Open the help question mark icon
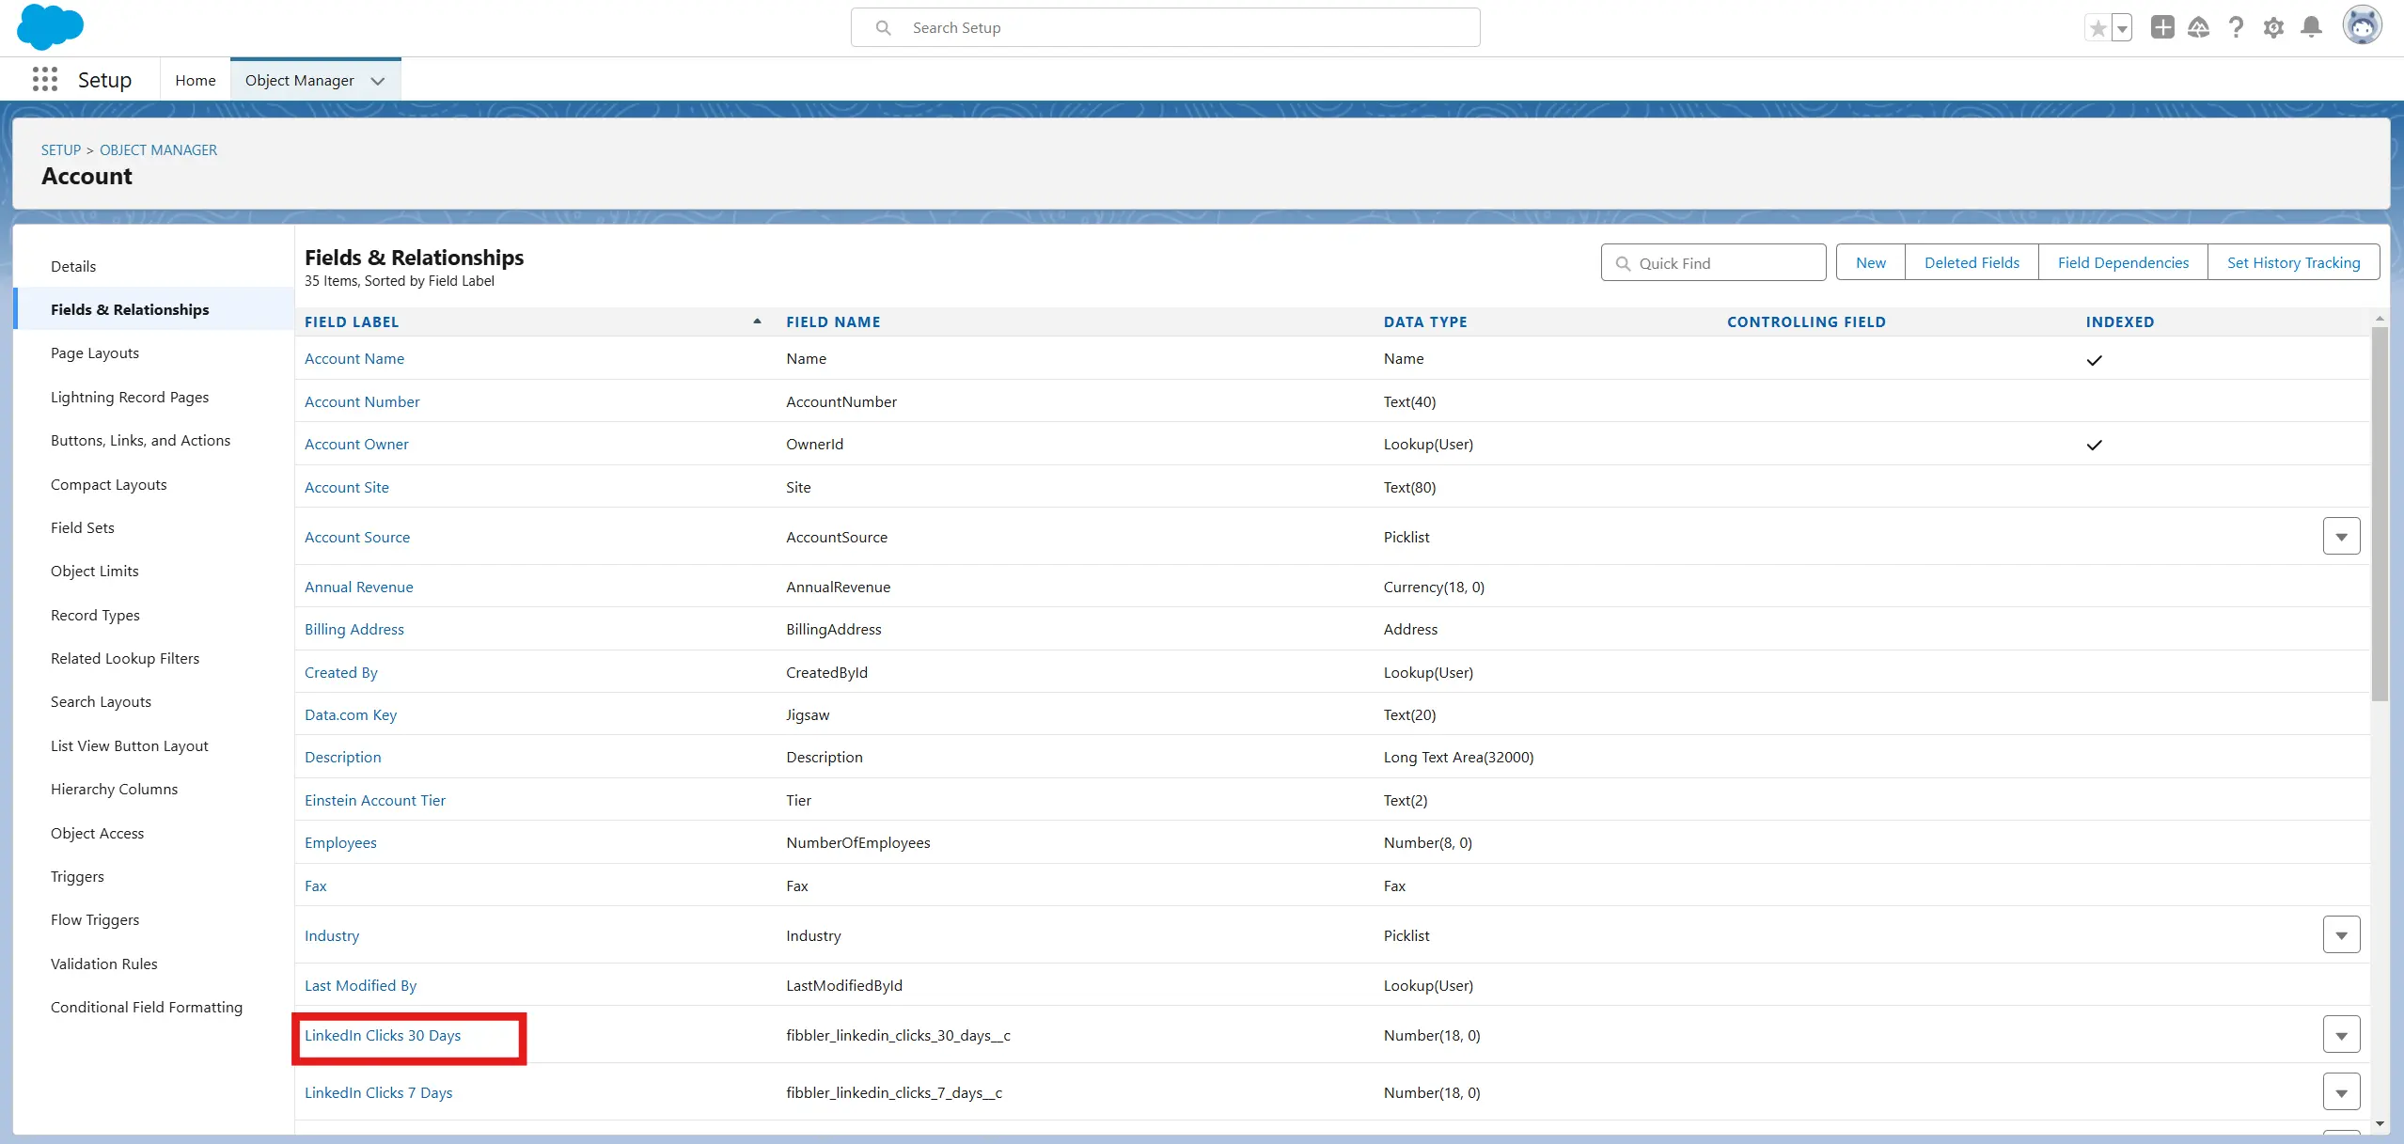This screenshot has width=2404, height=1144. click(x=2236, y=27)
